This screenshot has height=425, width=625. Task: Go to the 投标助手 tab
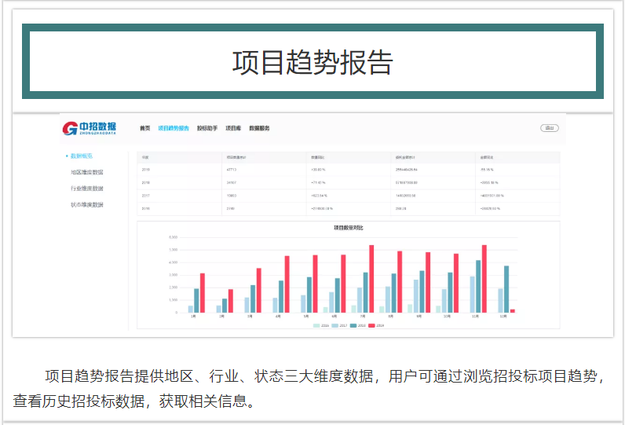click(x=207, y=128)
